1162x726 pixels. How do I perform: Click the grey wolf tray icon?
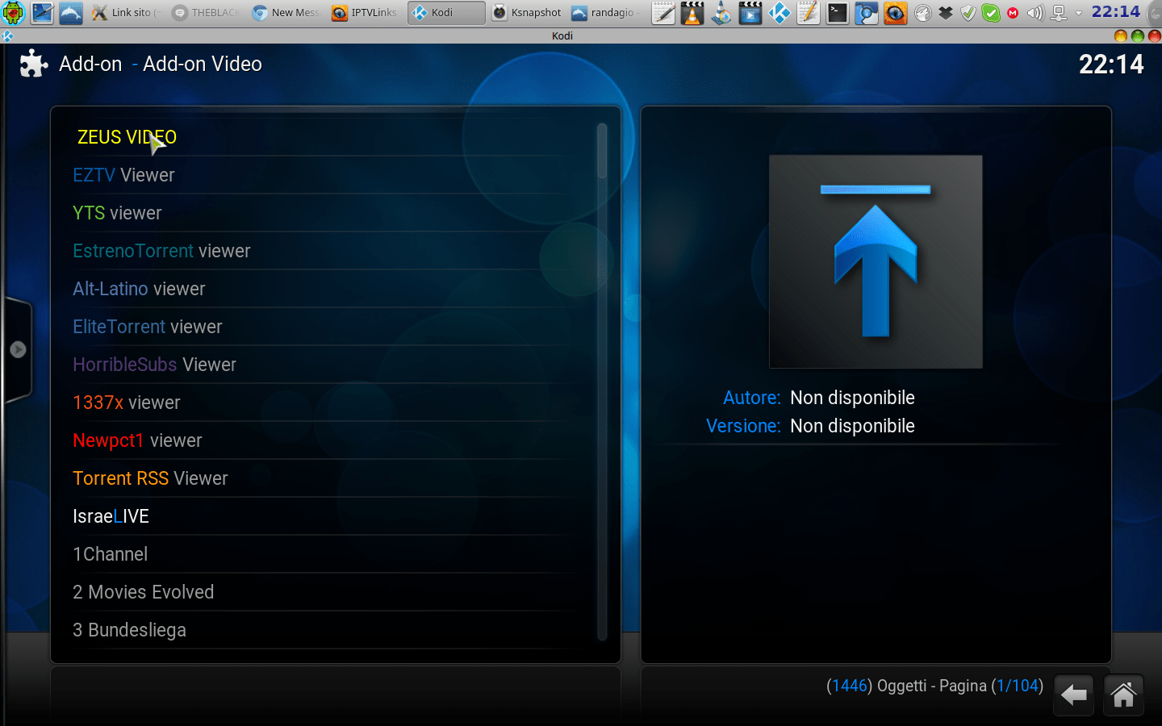[x=923, y=13]
